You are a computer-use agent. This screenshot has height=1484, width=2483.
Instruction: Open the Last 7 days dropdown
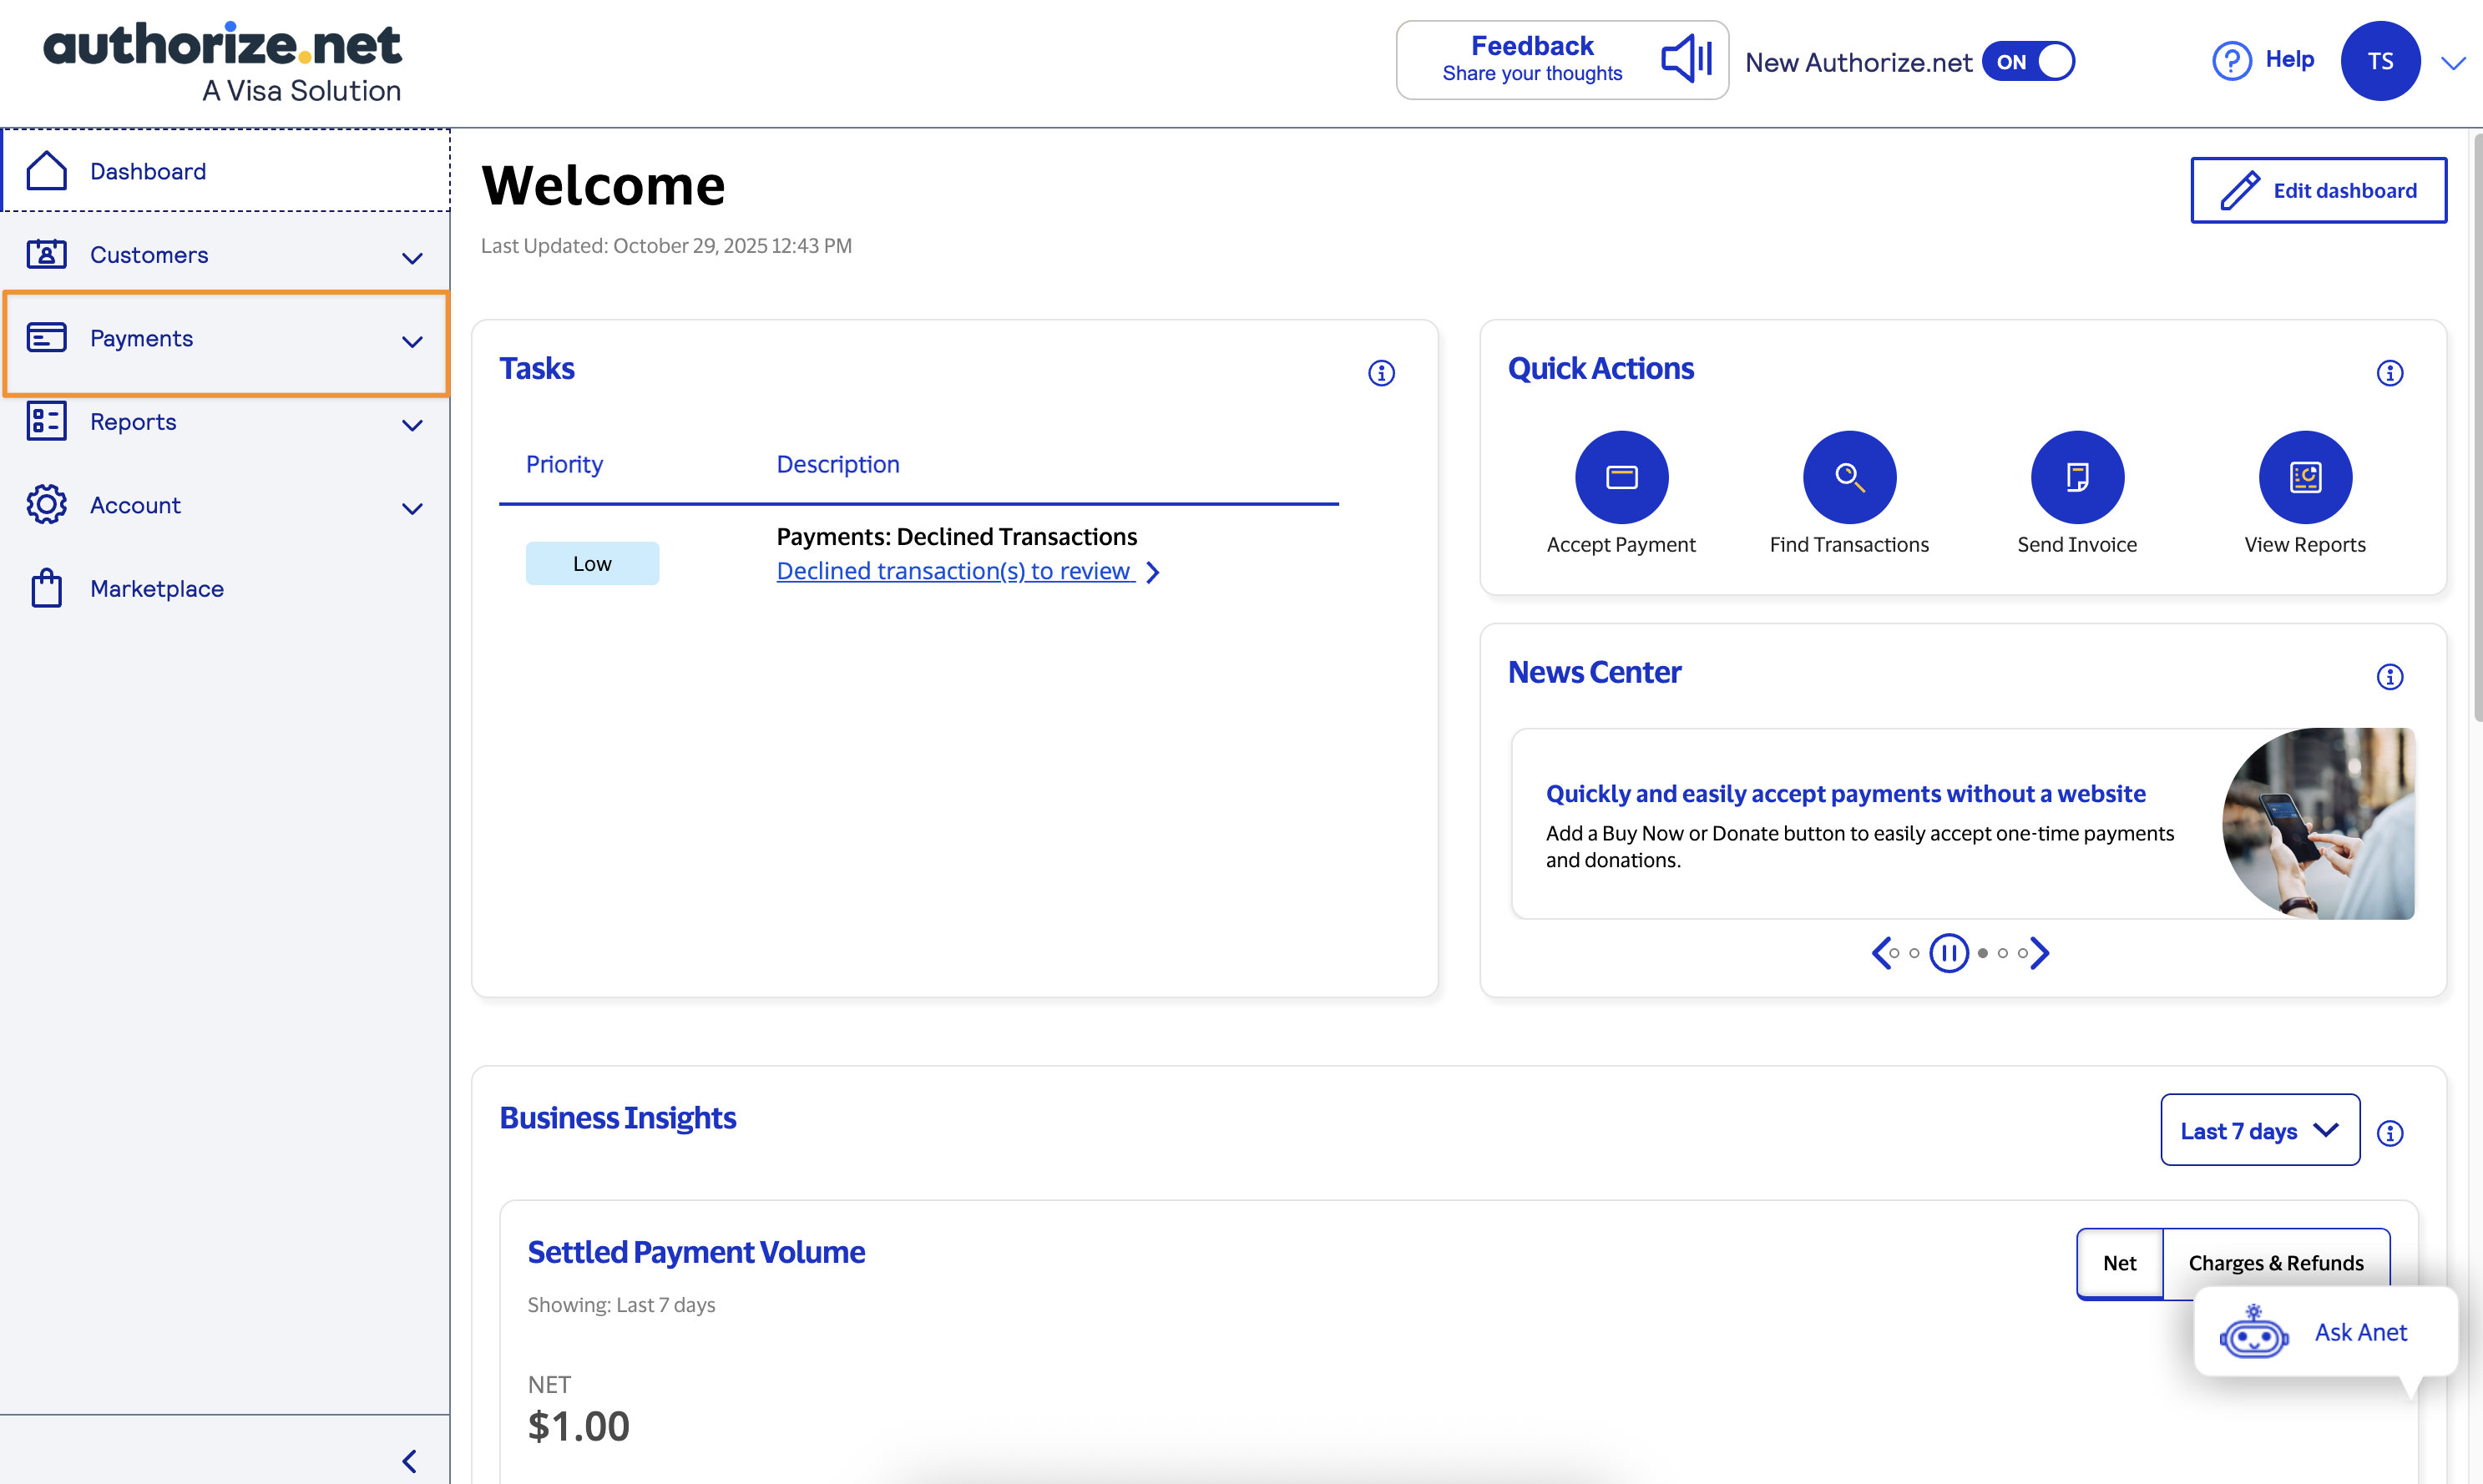(2259, 1130)
